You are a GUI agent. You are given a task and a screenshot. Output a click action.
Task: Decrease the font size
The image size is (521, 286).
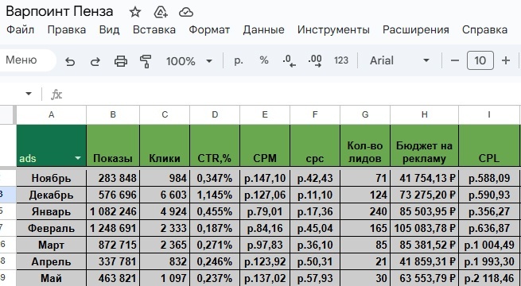[x=455, y=60]
